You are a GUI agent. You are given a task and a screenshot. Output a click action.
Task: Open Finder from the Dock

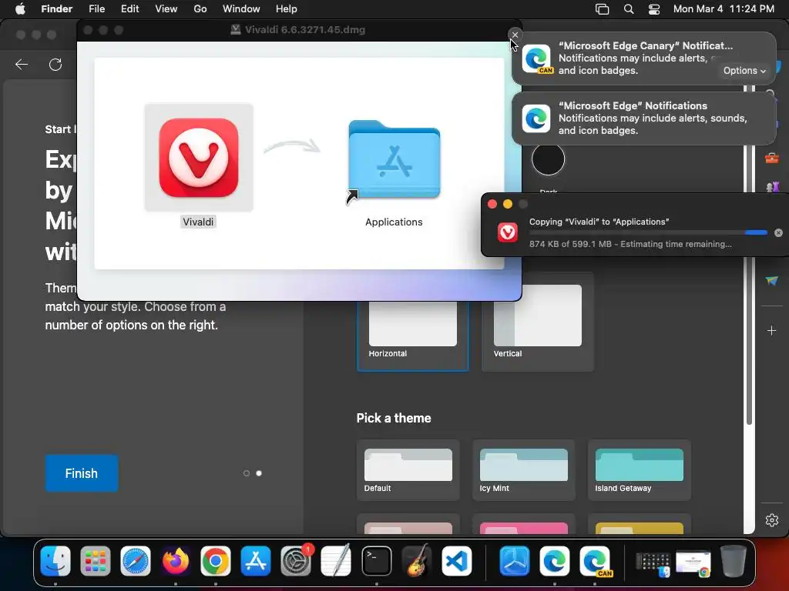55,561
